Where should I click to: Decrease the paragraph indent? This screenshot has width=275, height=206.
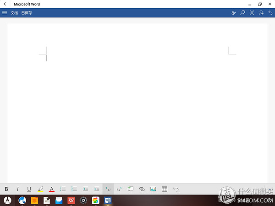point(97,189)
